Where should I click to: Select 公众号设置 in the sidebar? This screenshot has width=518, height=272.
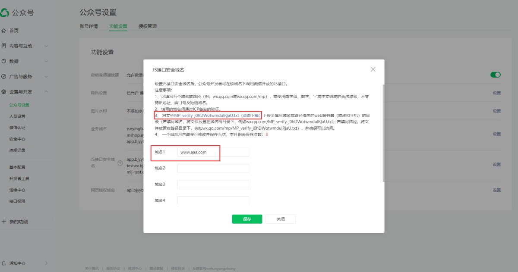coord(19,105)
